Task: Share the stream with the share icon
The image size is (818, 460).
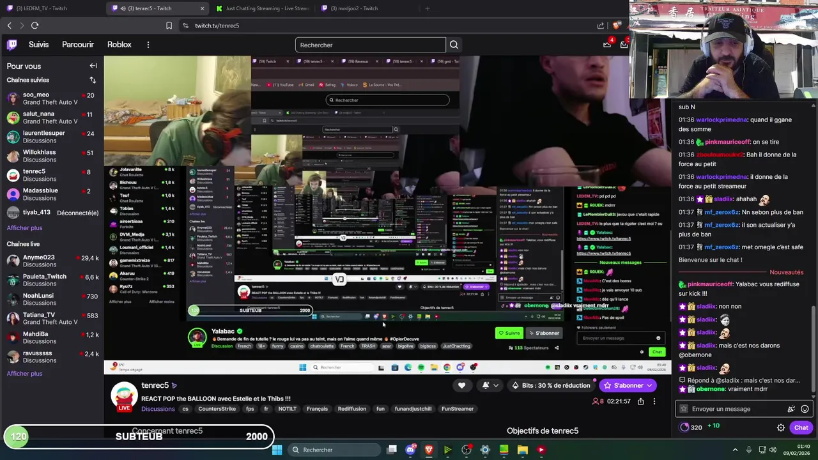Action: tap(640, 401)
